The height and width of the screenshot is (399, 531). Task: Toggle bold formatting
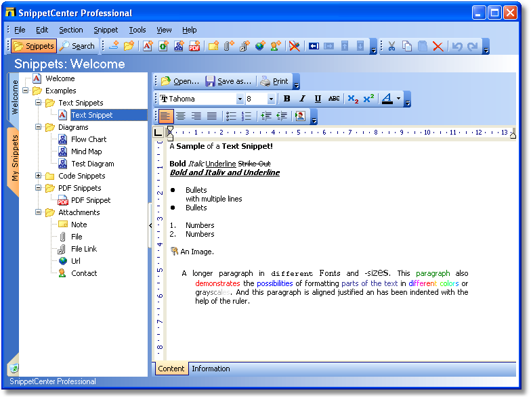[287, 99]
